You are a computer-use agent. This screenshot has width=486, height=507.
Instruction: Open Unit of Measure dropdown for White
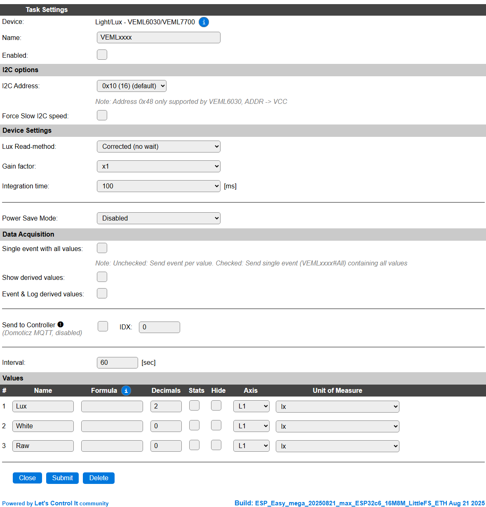tap(338, 427)
